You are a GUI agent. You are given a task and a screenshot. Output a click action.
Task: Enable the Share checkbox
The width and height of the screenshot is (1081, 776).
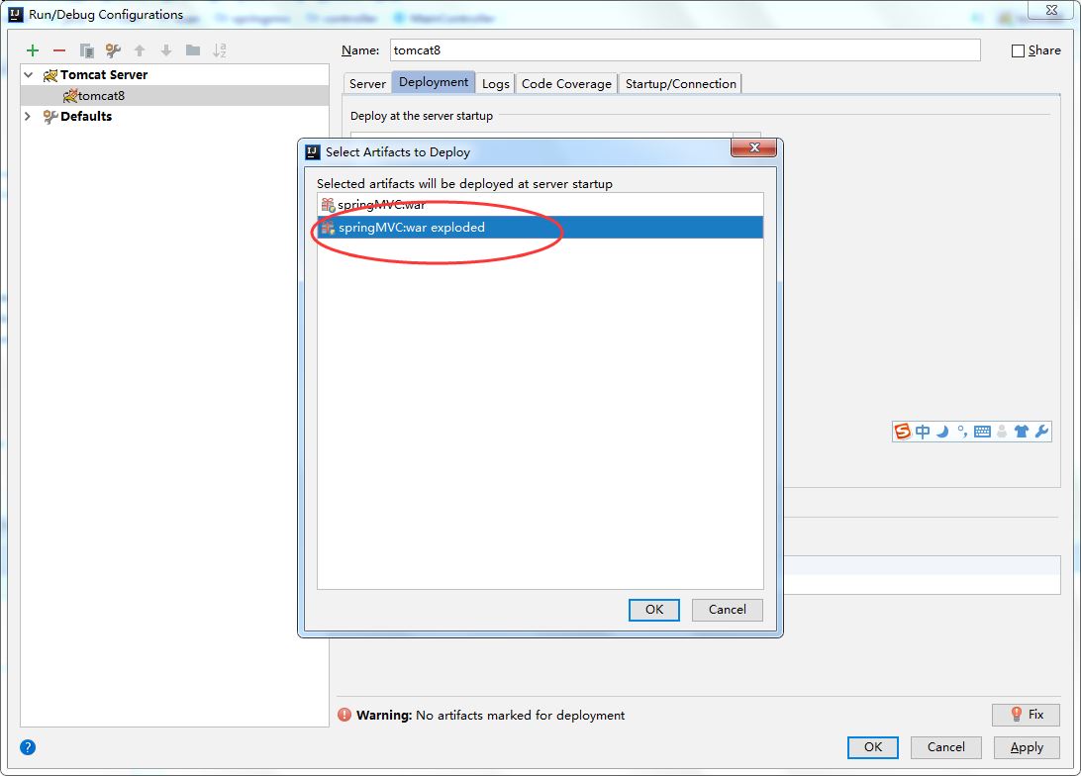coord(1018,50)
